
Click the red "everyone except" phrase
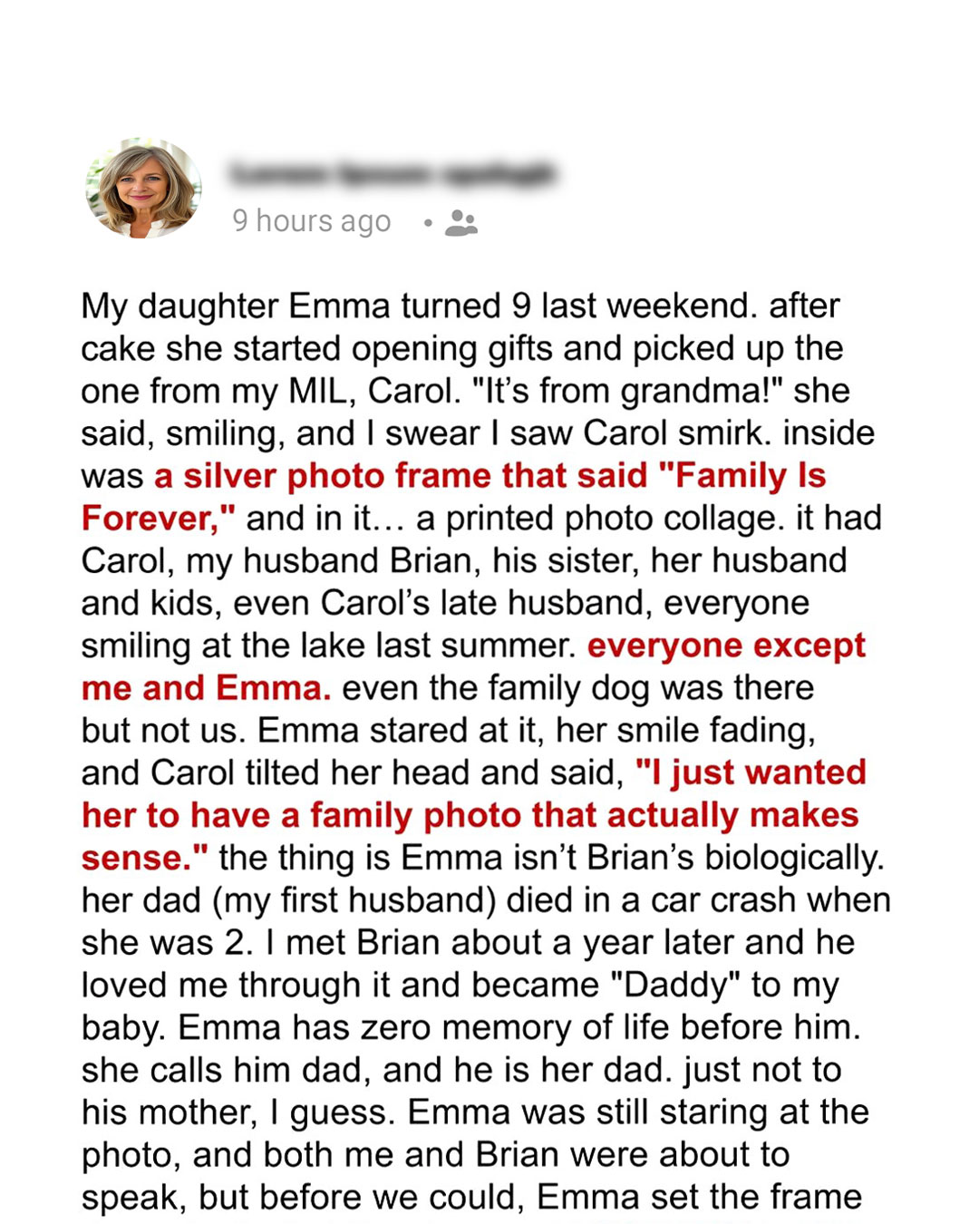coord(726,646)
